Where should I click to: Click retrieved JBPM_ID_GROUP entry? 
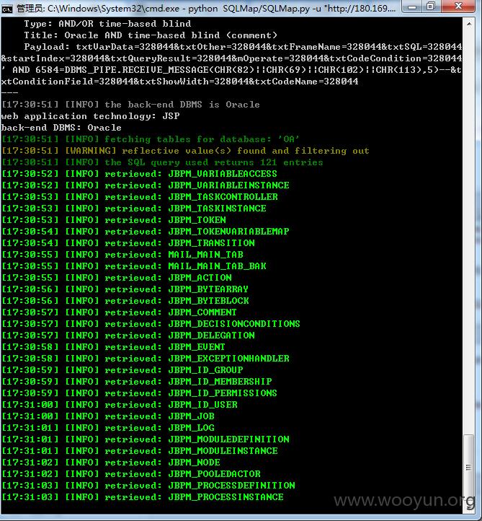click(x=122, y=370)
